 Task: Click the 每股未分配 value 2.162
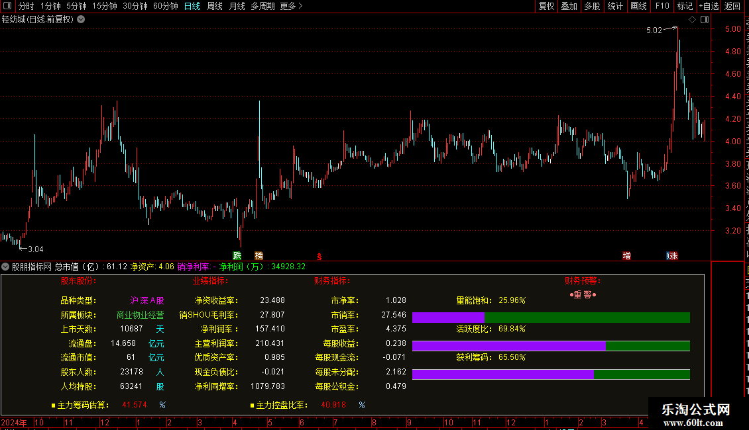(396, 372)
